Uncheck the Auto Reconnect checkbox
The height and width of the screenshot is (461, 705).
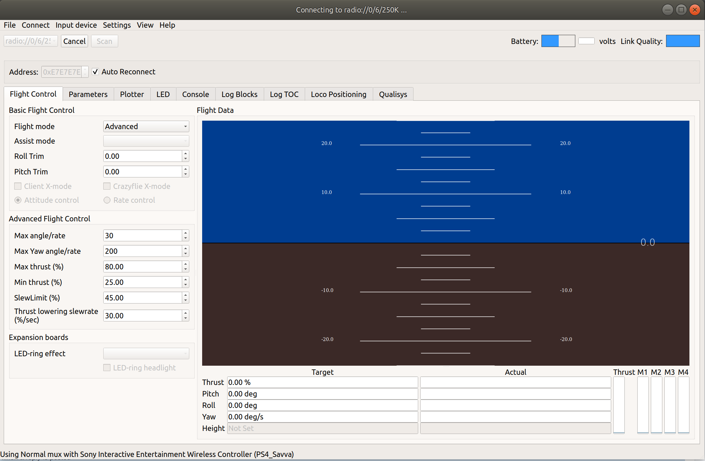[x=95, y=72]
